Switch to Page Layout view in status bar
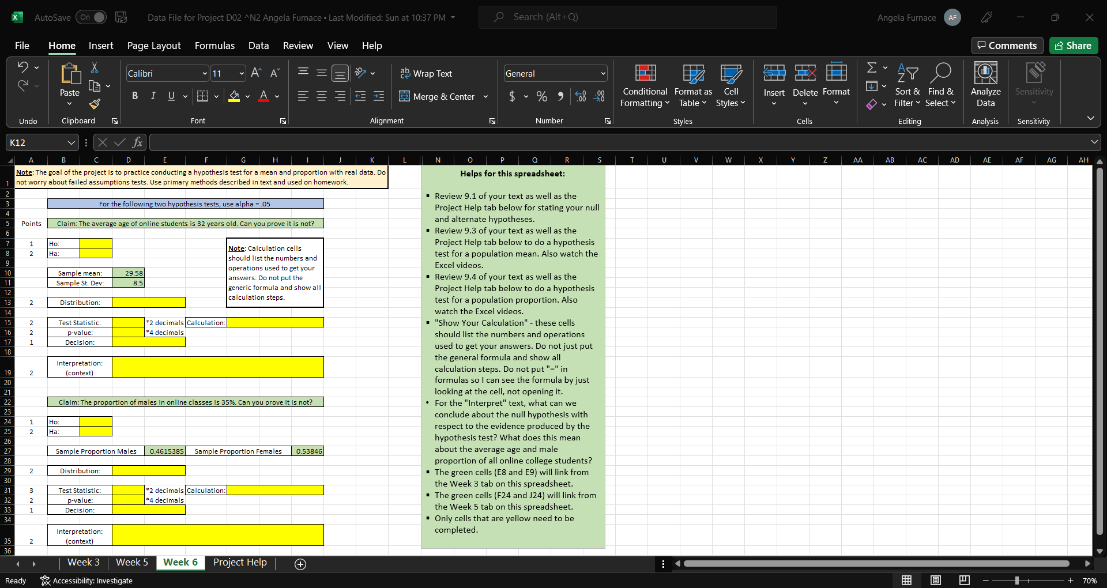 click(936, 580)
